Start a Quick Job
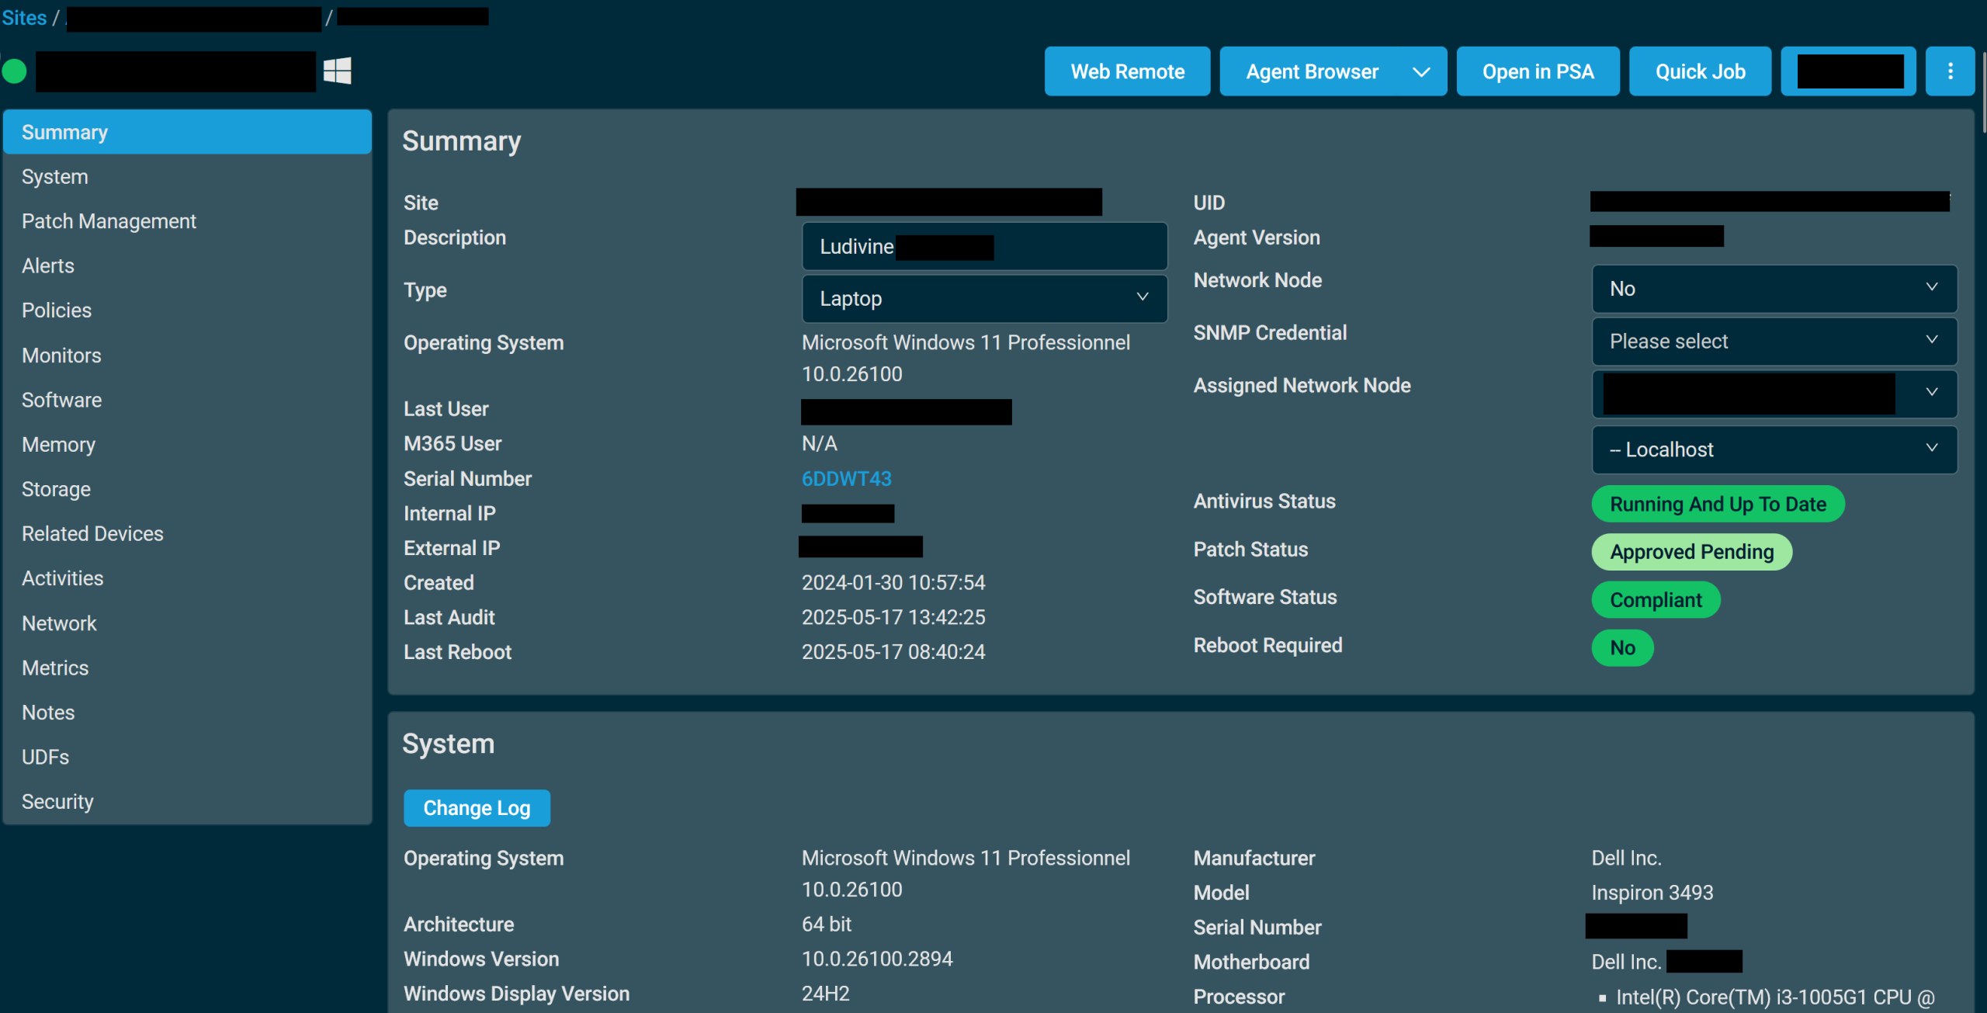Image resolution: width=1987 pixels, height=1013 pixels. (1700, 71)
